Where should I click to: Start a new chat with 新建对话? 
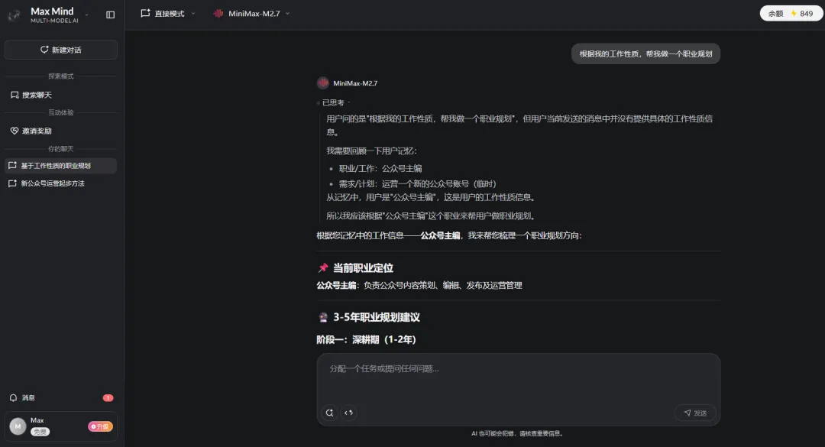coord(61,50)
